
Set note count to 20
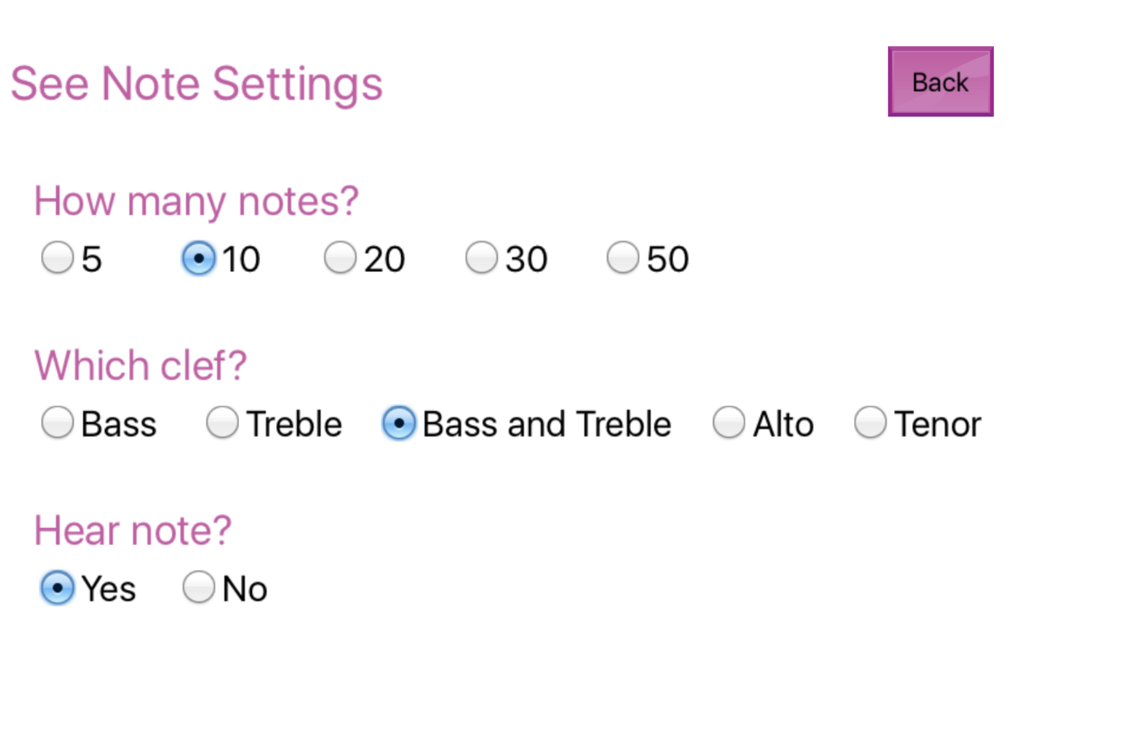[x=340, y=258]
